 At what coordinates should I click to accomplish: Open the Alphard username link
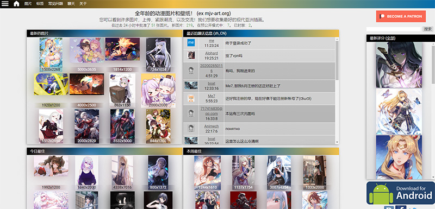point(212,53)
